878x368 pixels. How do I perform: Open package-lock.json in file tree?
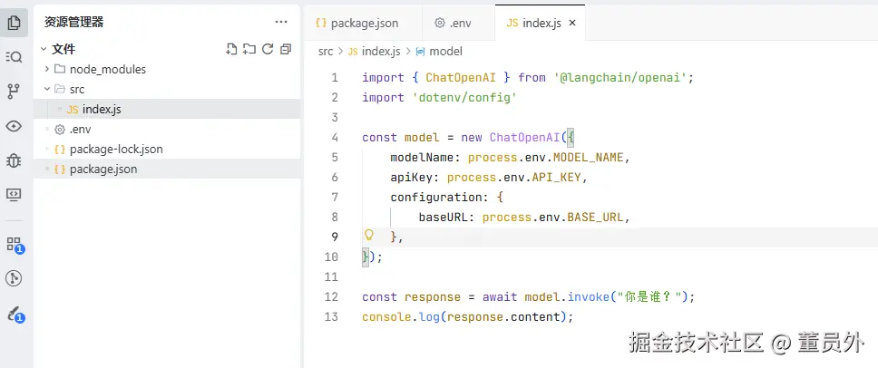[115, 149]
